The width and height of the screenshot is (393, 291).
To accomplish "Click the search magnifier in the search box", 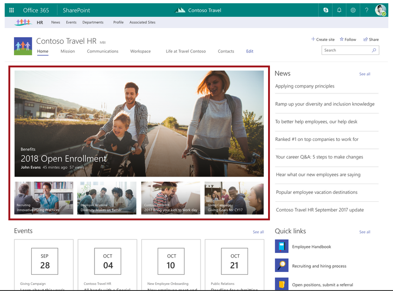I will pos(373,50).
